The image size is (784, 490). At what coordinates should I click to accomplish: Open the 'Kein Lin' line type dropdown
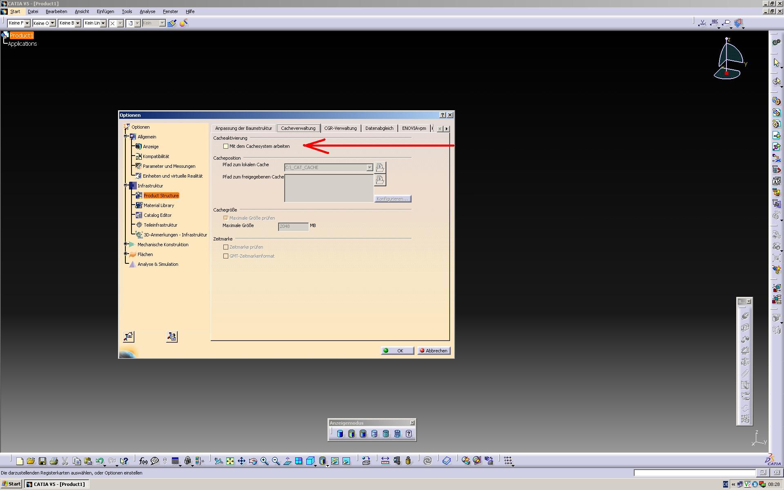tap(103, 23)
